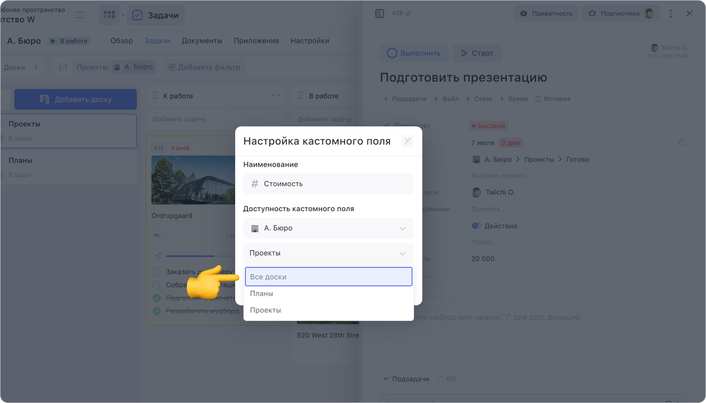Check the Собрать subtask on Ordrupgaard card
Viewport: 706px width, 403px height.
click(157, 285)
